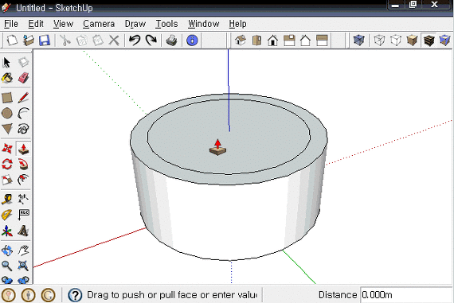Toggle Wireframe face style

(x=379, y=41)
